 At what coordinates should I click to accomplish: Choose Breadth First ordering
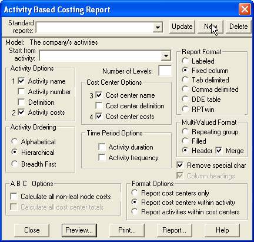15,164
